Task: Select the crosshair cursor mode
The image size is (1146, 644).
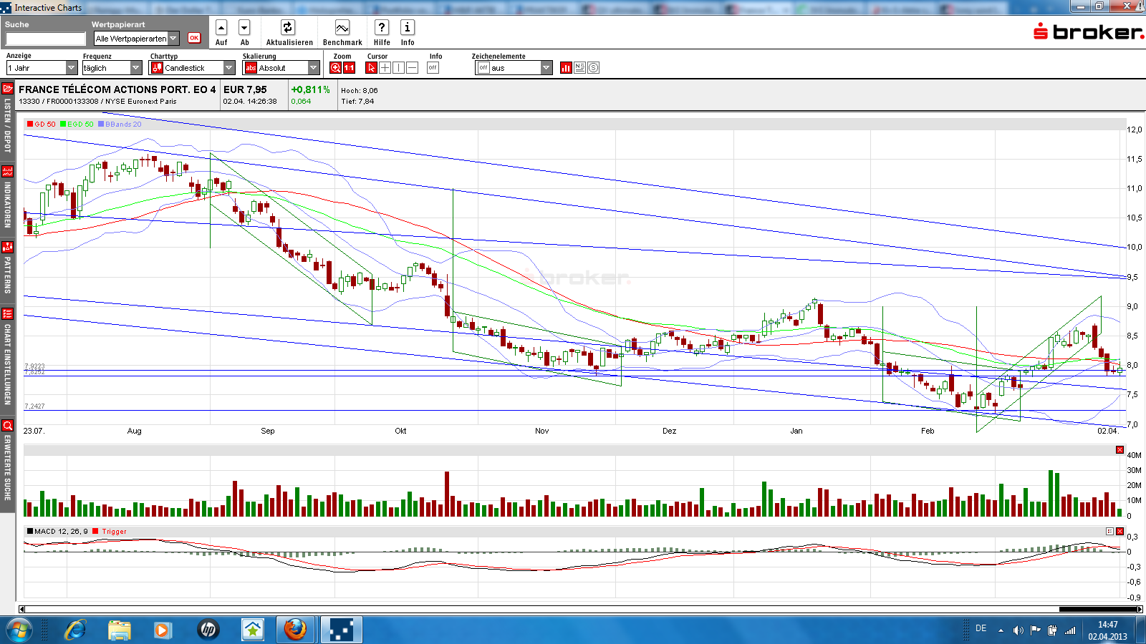Action: coord(385,67)
